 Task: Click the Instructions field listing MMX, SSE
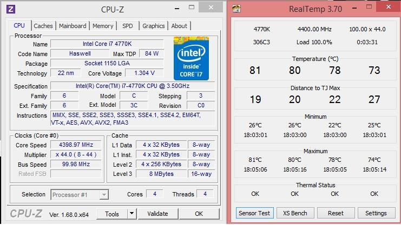tap(133, 119)
